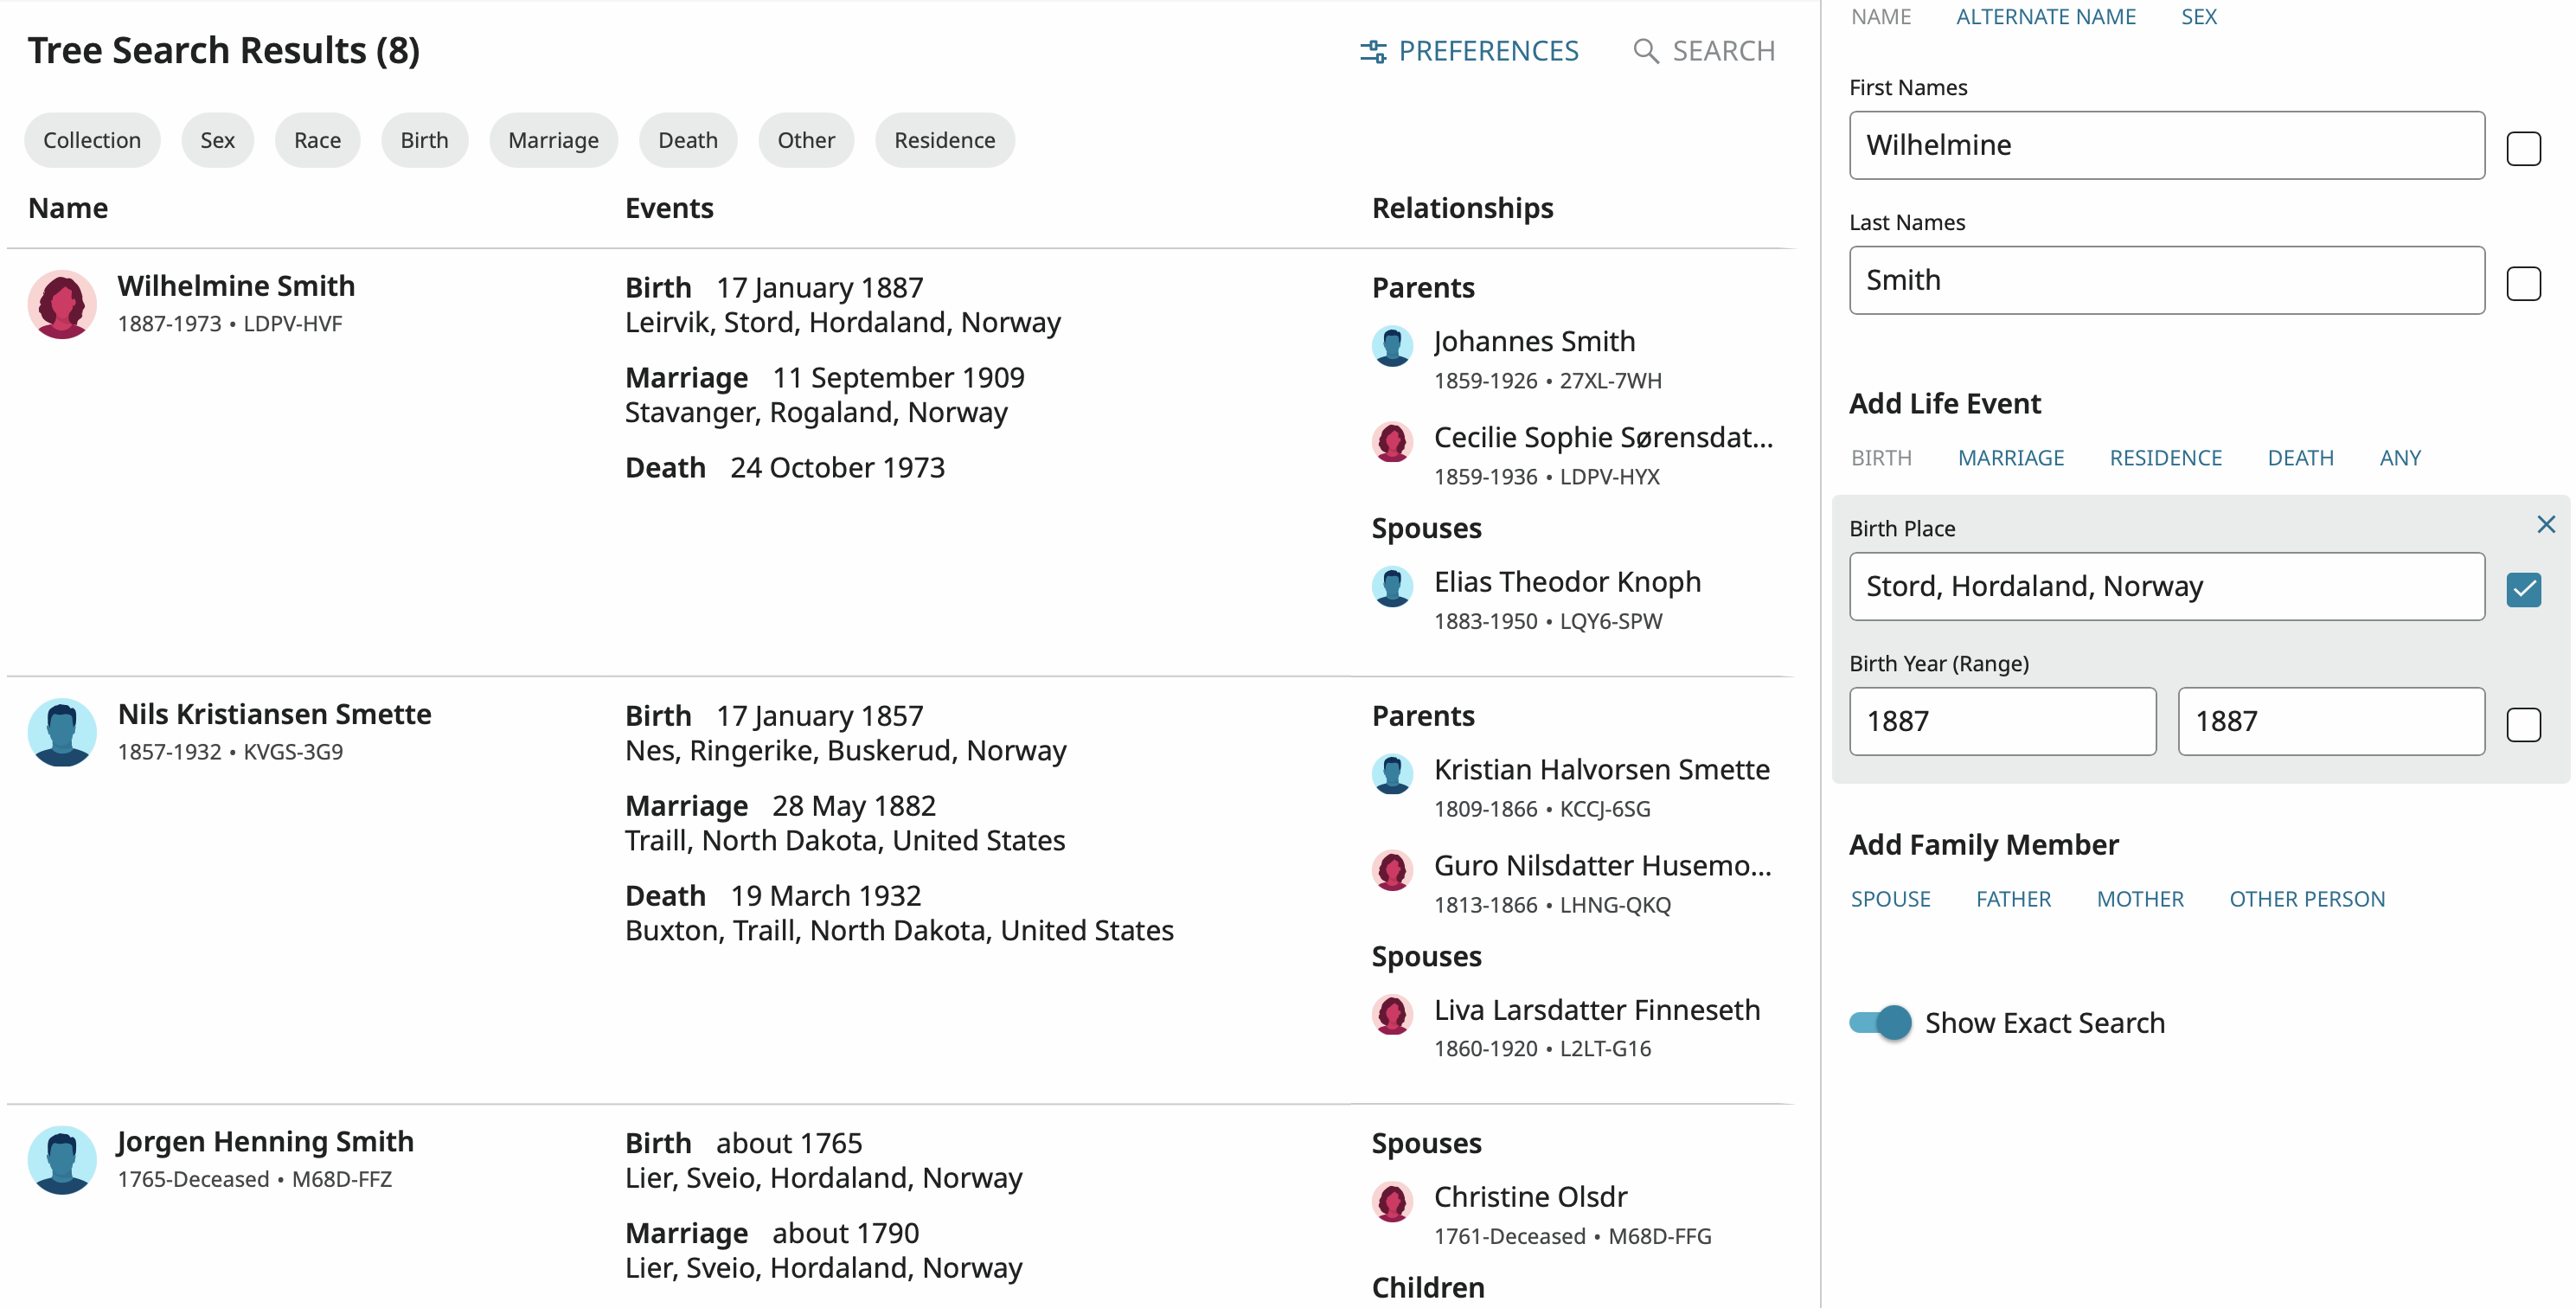Click Johannes Smith's avatar icon

(1392, 345)
